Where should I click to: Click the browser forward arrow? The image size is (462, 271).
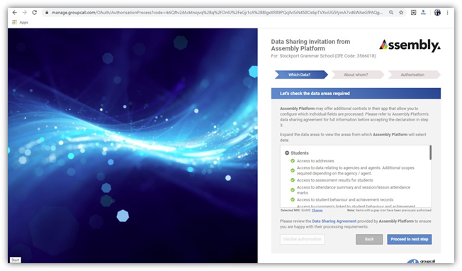click(25, 12)
